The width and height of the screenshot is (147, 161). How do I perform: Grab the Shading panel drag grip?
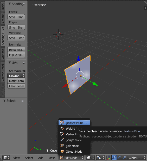click(23, 4)
